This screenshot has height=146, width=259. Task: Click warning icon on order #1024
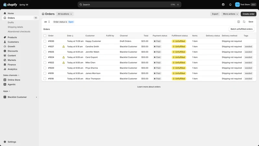[63, 57]
